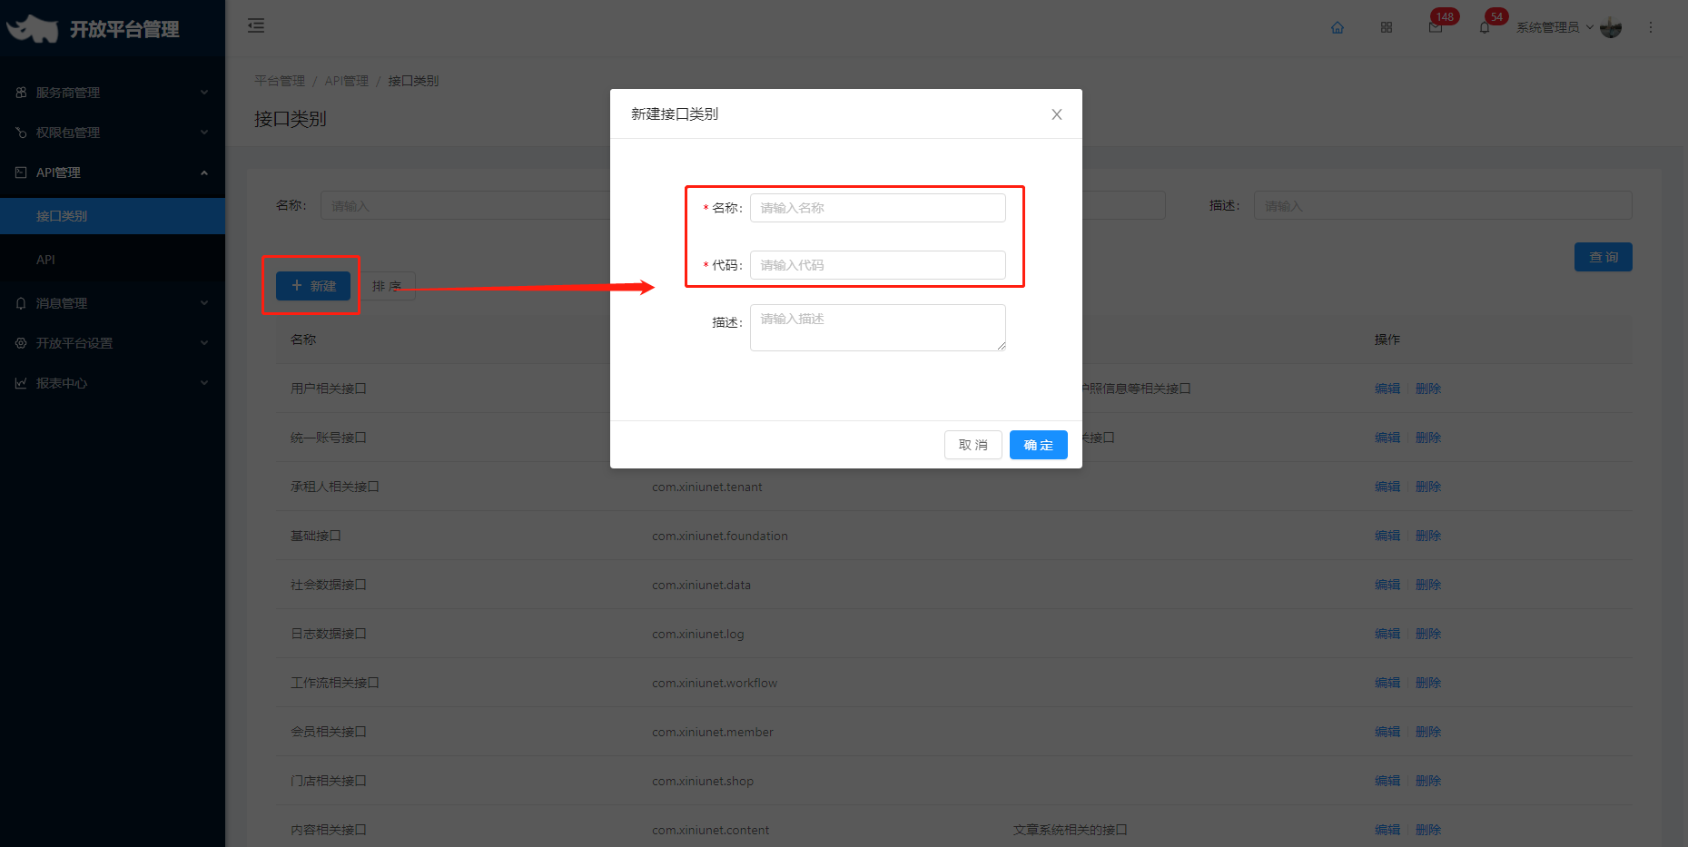
Task: Expand 开放平台设置 menu chevron
Action: click(x=204, y=343)
